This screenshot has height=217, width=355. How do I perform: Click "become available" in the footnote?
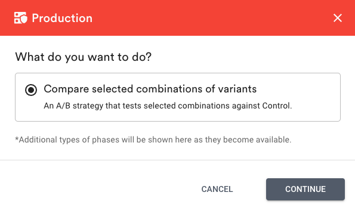coord(257,139)
